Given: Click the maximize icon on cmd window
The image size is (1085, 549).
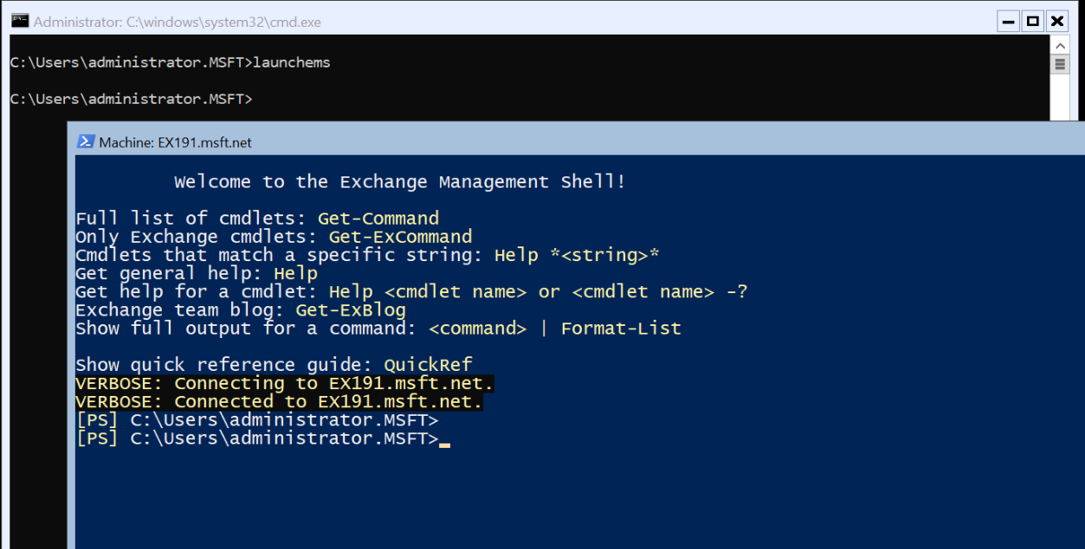Looking at the screenshot, I should [x=1031, y=21].
